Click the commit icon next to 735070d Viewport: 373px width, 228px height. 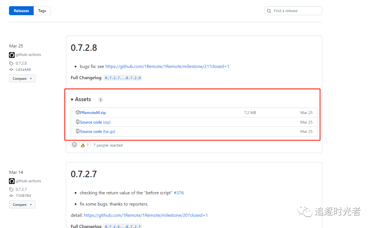click(x=11, y=196)
